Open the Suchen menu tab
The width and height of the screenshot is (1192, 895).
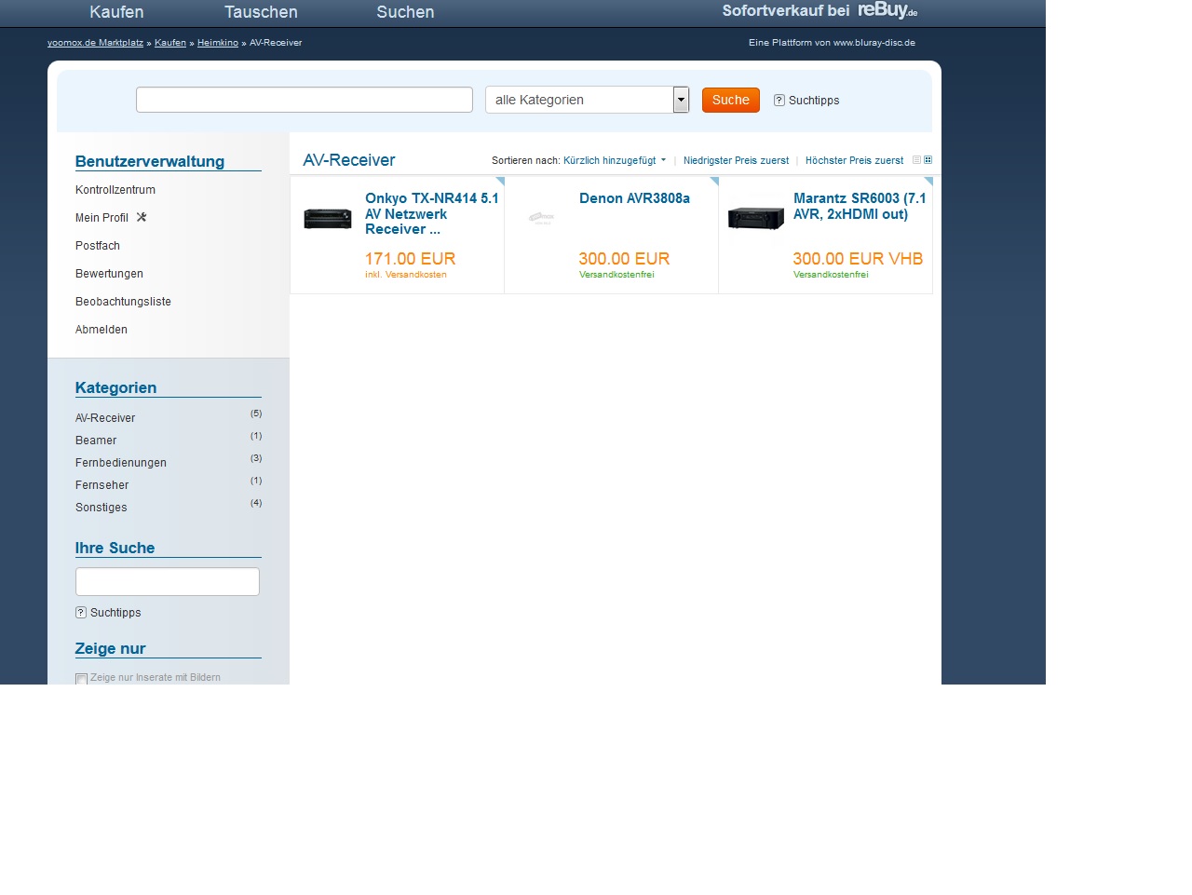click(405, 12)
